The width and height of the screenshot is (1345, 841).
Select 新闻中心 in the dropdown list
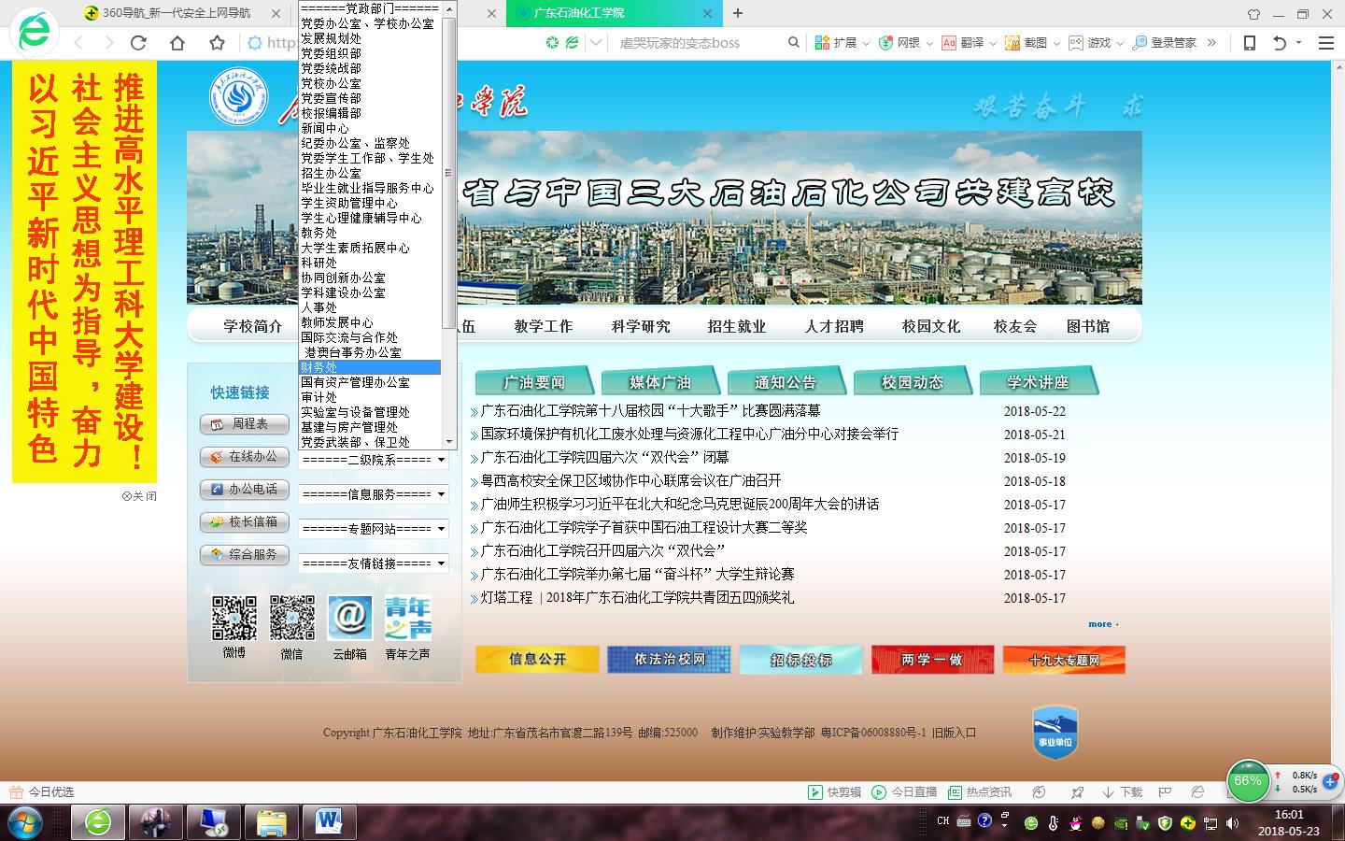click(x=370, y=128)
